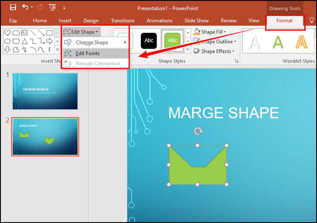The width and height of the screenshot is (317, 223).
Task: Open the File tab
Action: [x=13, y=21]
